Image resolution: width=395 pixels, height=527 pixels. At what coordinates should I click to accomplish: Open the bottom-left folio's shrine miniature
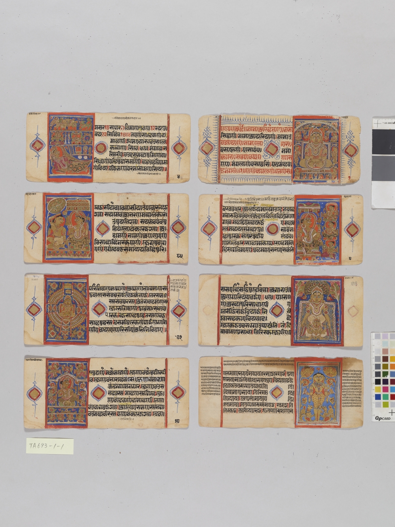coord(67,393)
